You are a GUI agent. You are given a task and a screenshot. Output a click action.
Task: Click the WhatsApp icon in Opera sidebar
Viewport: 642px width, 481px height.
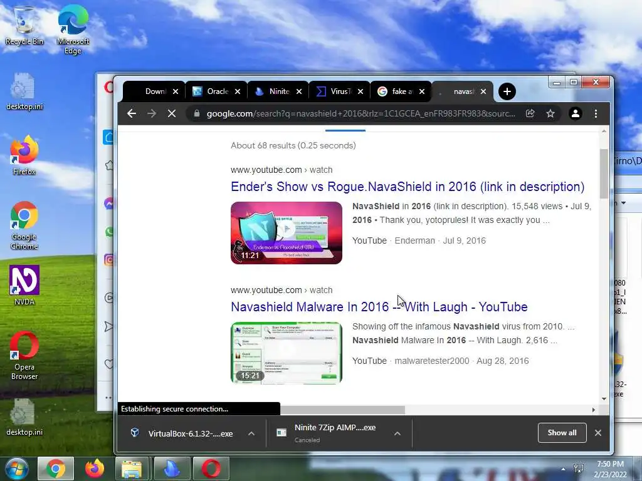(x=109, y=232)
